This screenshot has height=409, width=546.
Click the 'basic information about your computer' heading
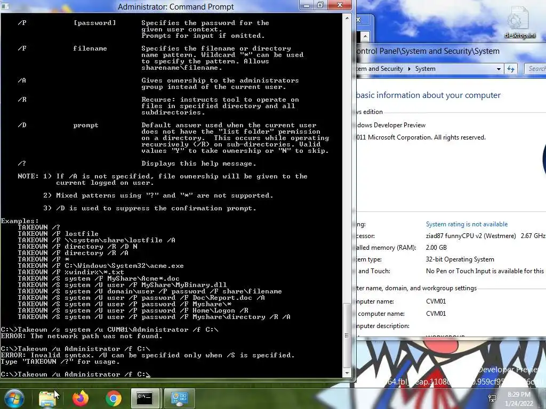428,95
